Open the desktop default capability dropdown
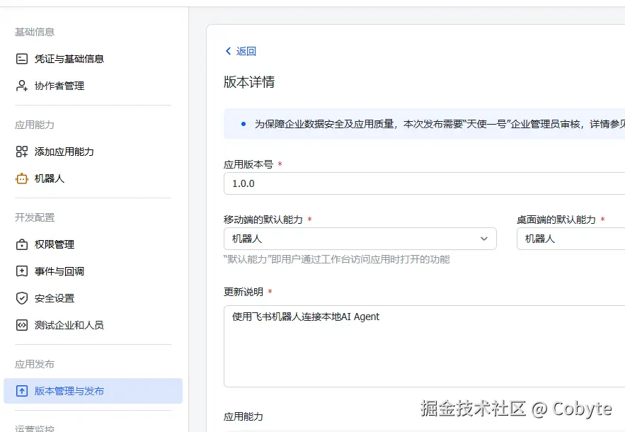Screen dimensions: 625x432 point(570,239)
